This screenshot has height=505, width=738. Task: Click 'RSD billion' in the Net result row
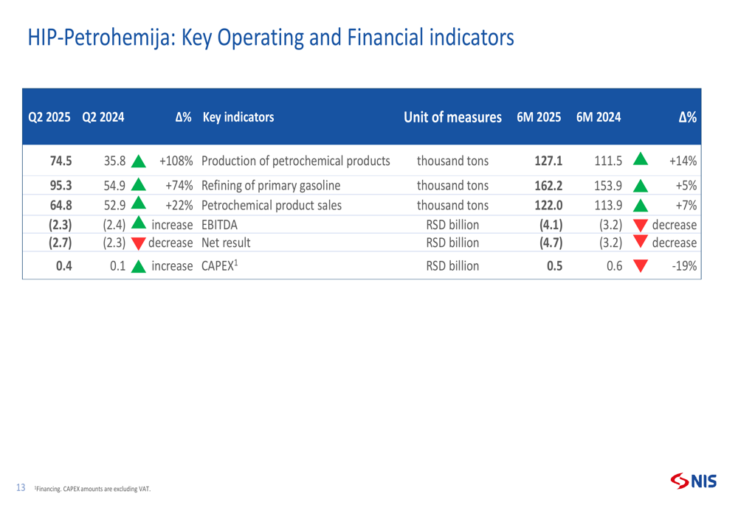coord(453,243)
